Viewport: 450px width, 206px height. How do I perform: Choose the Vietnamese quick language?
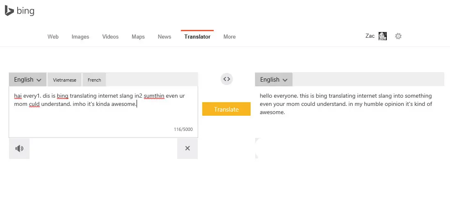(x=64, y=80)
